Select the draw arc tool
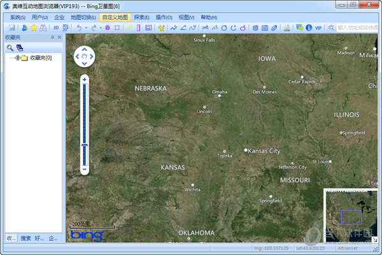382x255 pixels. tap(233, 28)
